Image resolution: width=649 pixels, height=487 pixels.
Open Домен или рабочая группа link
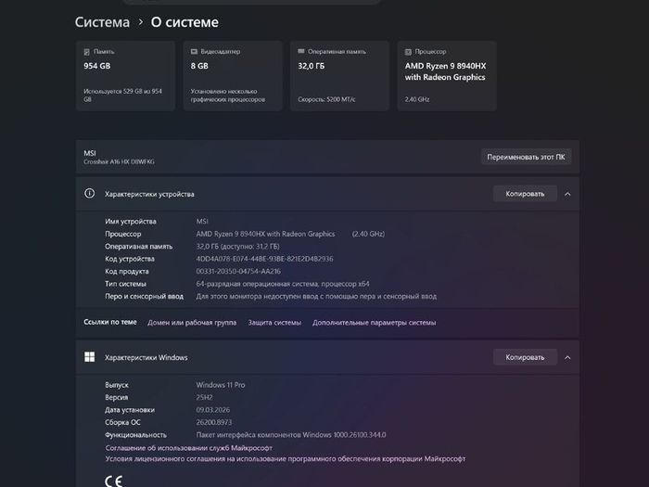192,323
